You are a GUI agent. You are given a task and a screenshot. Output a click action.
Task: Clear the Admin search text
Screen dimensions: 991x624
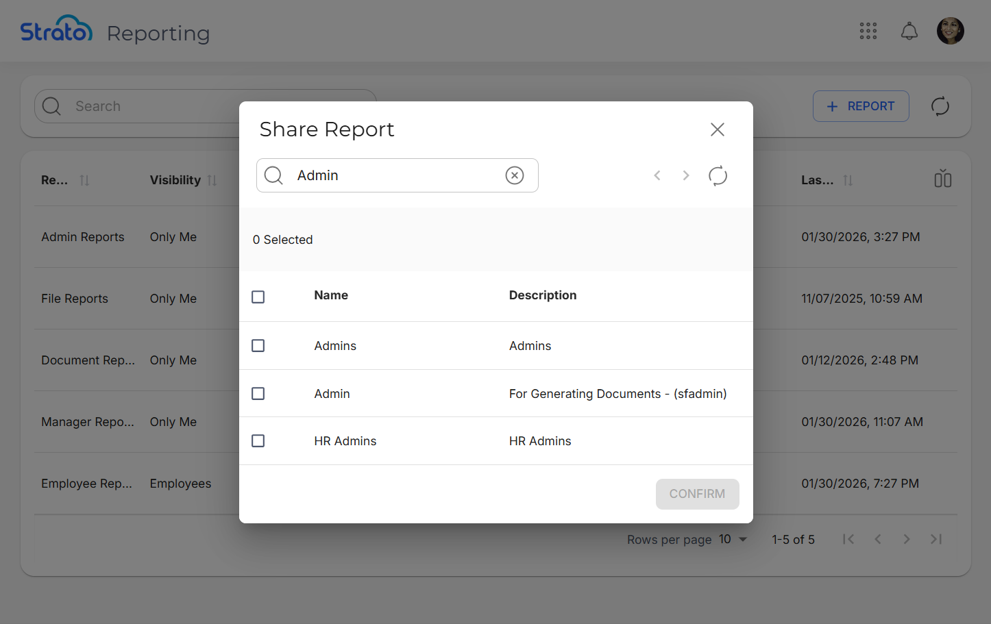tap(514, 175)
